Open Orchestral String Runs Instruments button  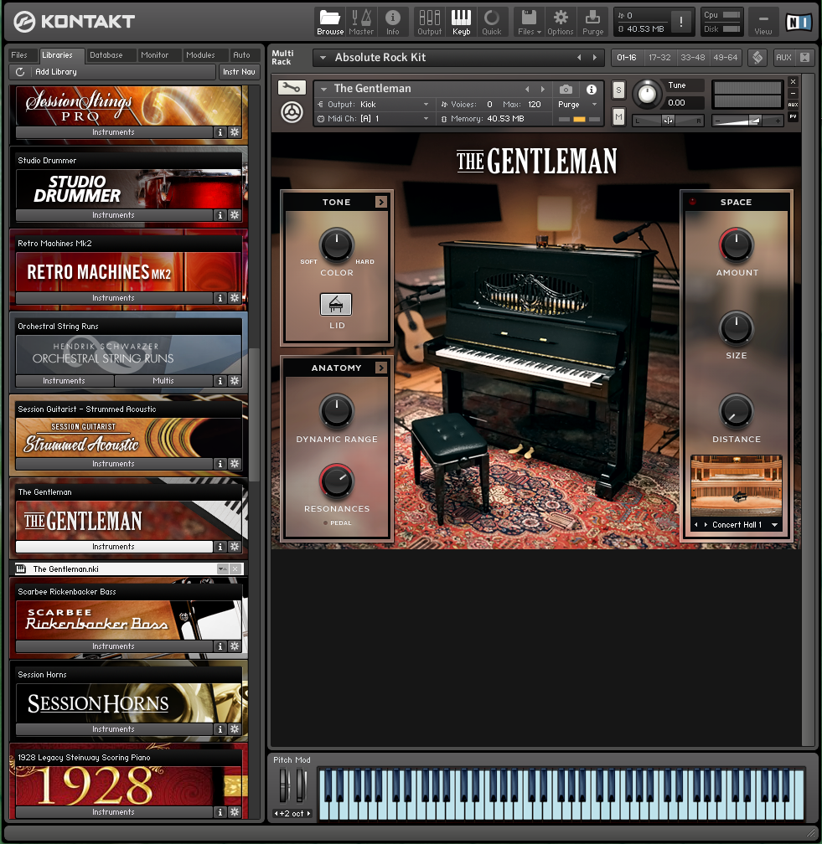click(64, 380)
